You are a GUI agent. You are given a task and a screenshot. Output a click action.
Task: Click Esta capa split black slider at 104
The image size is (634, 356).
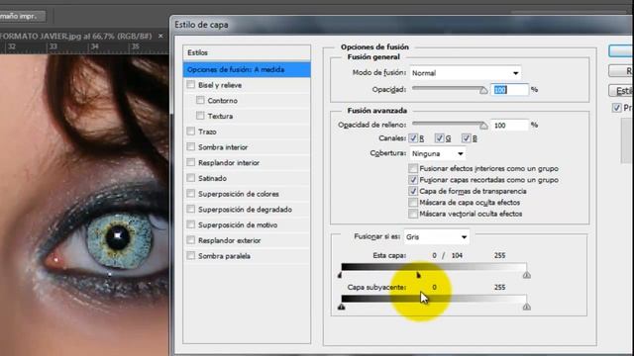tap(418, 275)
